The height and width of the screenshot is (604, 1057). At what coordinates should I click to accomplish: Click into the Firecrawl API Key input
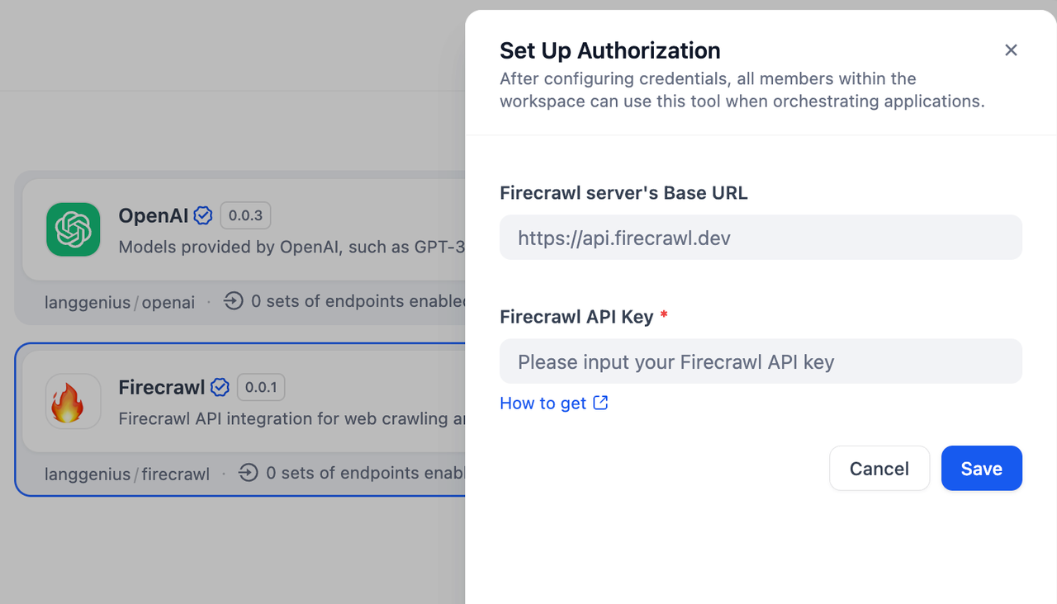(x=761, y=361)
